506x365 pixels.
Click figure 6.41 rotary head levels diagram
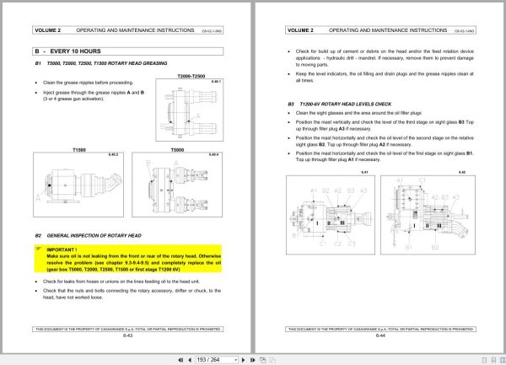[331, 215]
